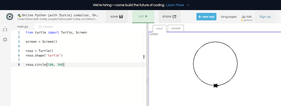Select the main.py file tab
281x106 pixels.
[x=22, y=27]
